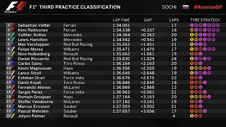Click the purple ultrasoft tyre in Vandoorne's row

200,101
